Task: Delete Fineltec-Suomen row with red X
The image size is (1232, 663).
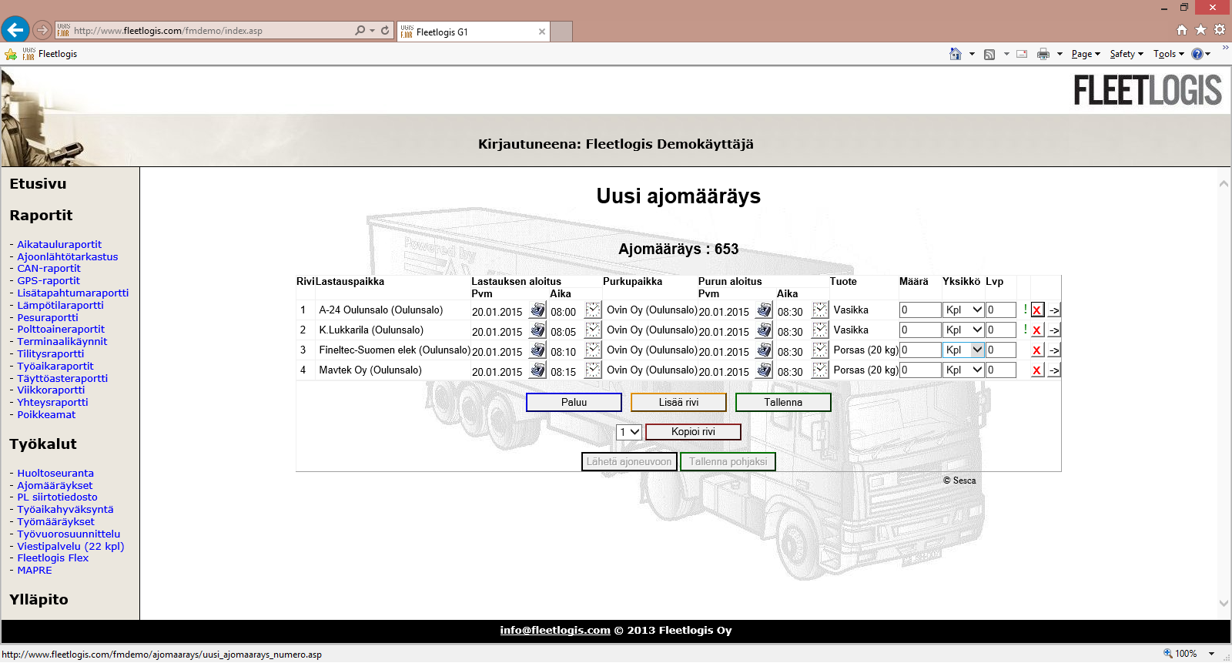Action: tap(1037, 350)
